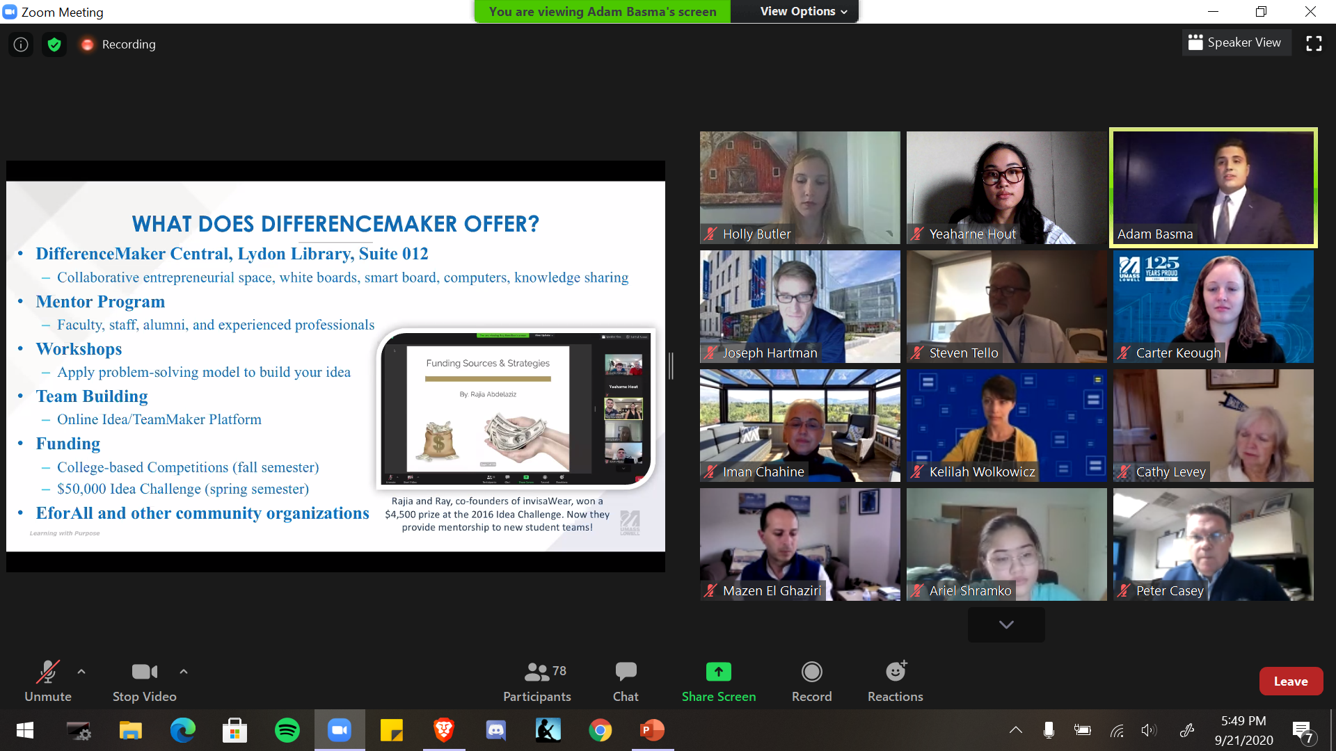Switch to Speaker View
1336x751 pixels.
coord(1235,42)
